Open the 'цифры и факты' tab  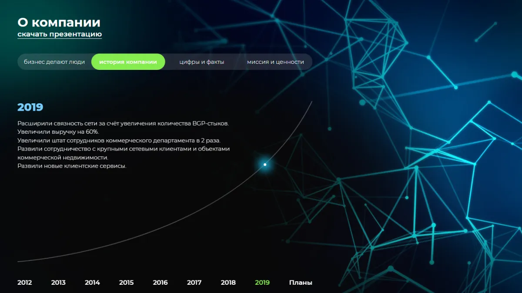click(201, 62)
